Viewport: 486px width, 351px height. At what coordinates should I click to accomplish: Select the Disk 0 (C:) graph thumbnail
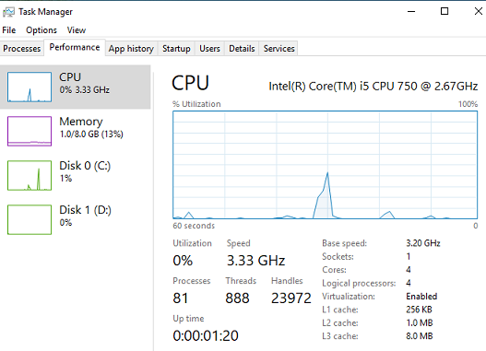(x=30, y=175)
